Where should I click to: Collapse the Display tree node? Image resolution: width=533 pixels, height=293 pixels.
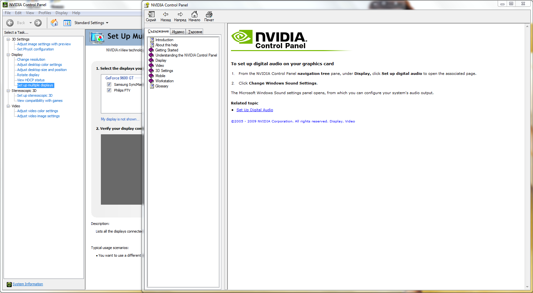click(x=8, y=55)
